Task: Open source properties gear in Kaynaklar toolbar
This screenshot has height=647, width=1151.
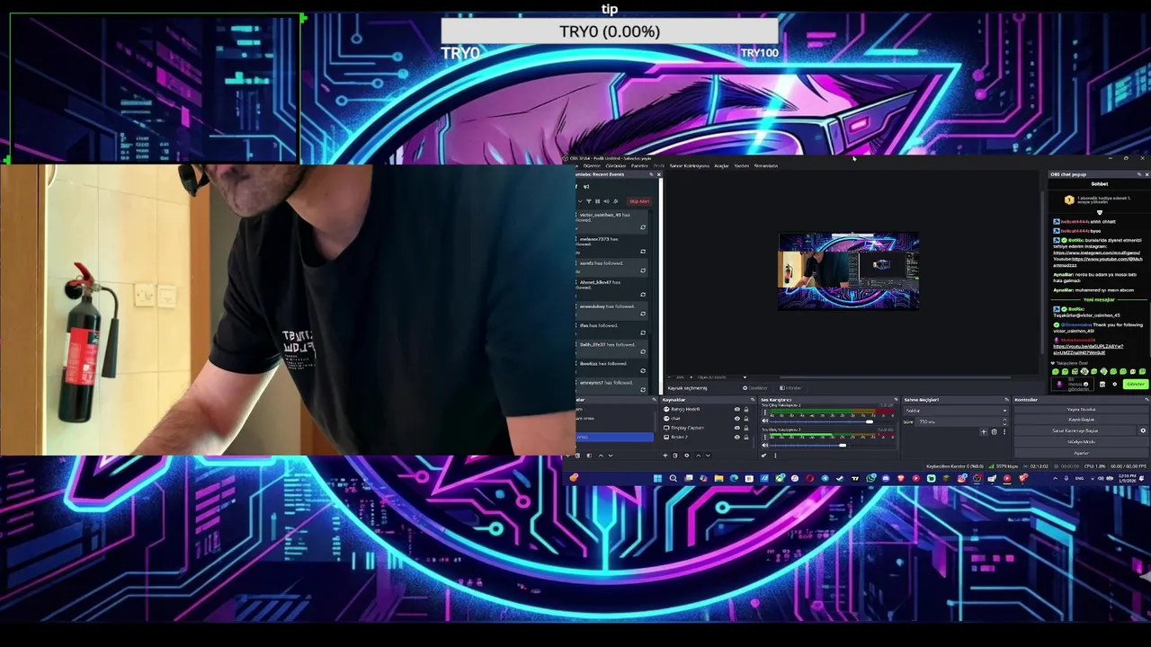Action: (x=687, y=456)
